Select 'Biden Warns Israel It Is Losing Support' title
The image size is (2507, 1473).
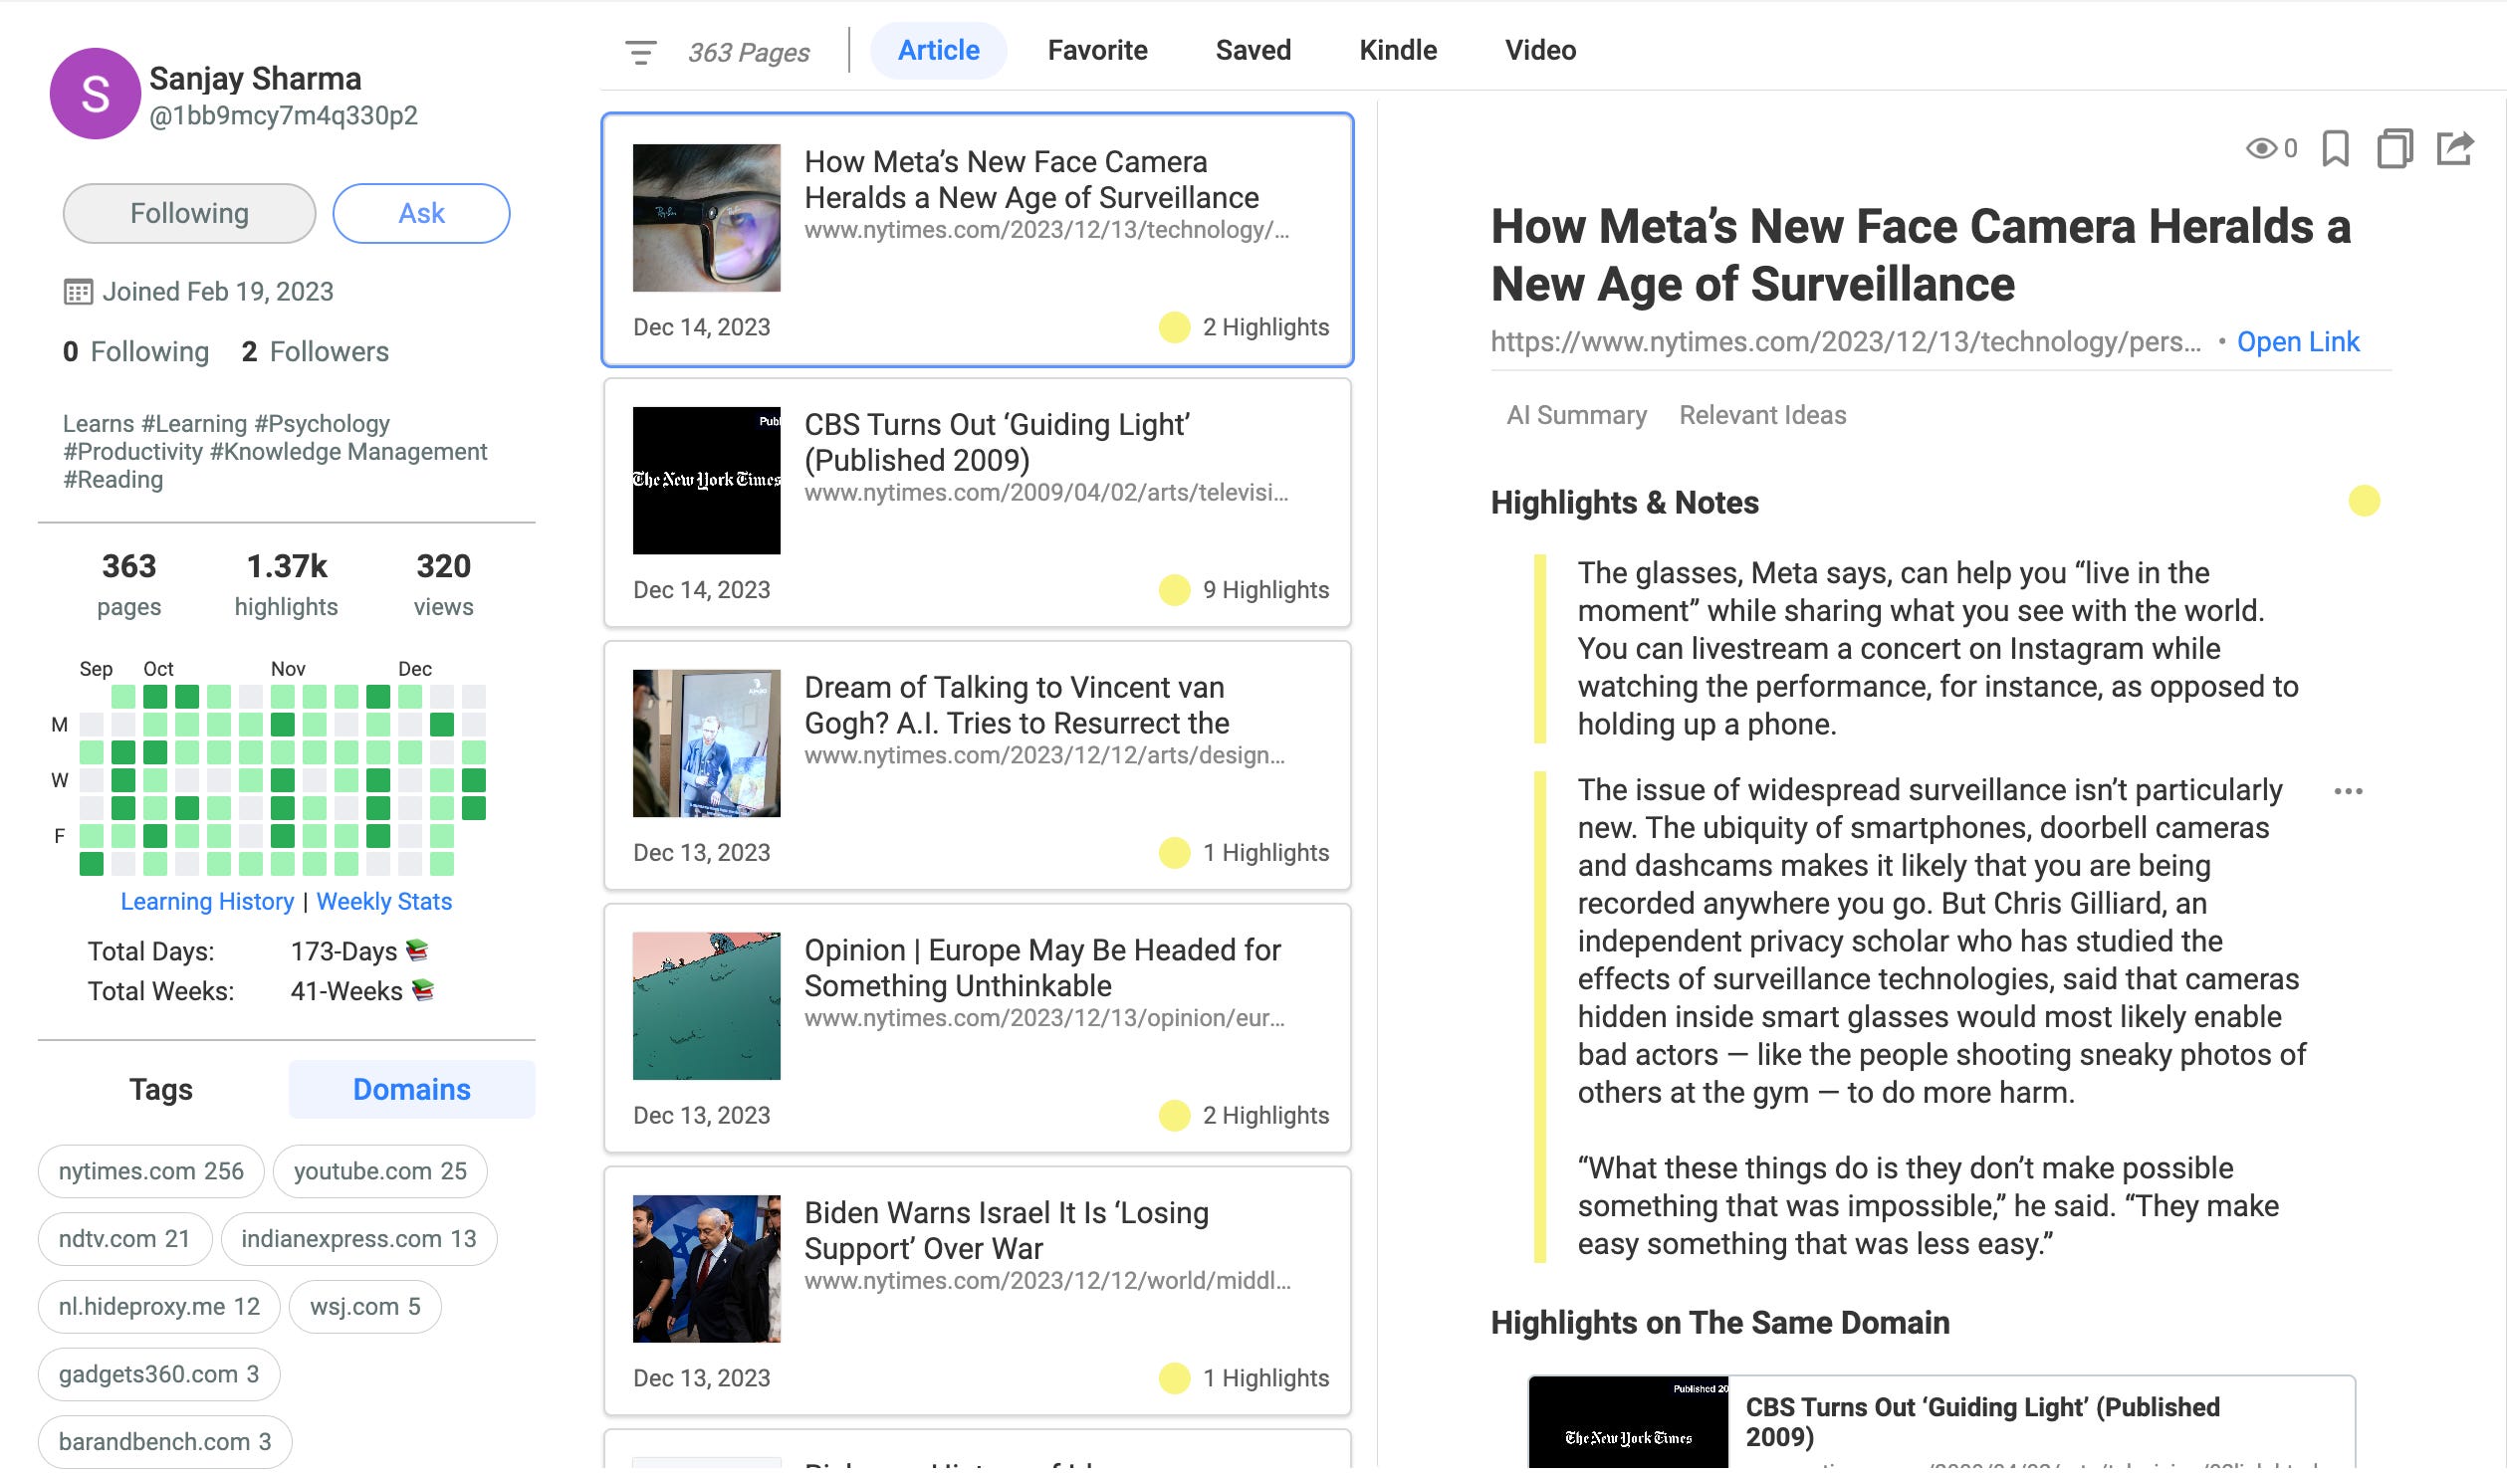(x=1007, y=1231)
